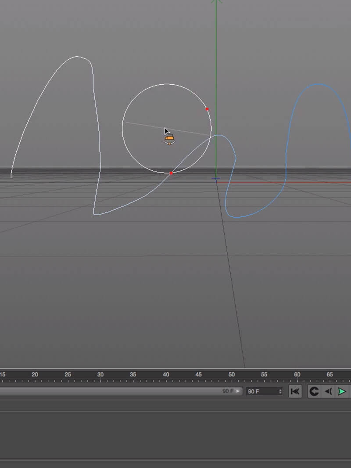This screenshot has height=468, width=351.
Task: Jump to the start of the animation
Action: point(295,391)
